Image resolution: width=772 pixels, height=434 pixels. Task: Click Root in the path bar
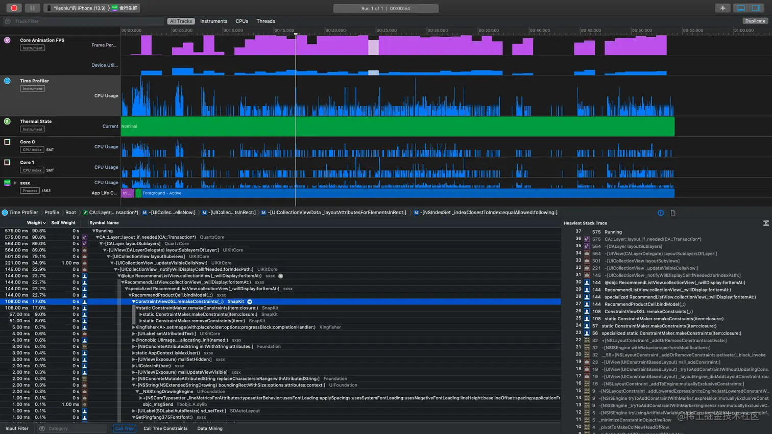(x=70, y=212)
